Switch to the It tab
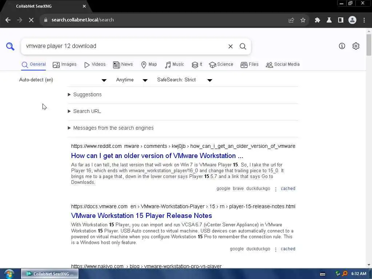372x279 pixels. coord(197,65)
